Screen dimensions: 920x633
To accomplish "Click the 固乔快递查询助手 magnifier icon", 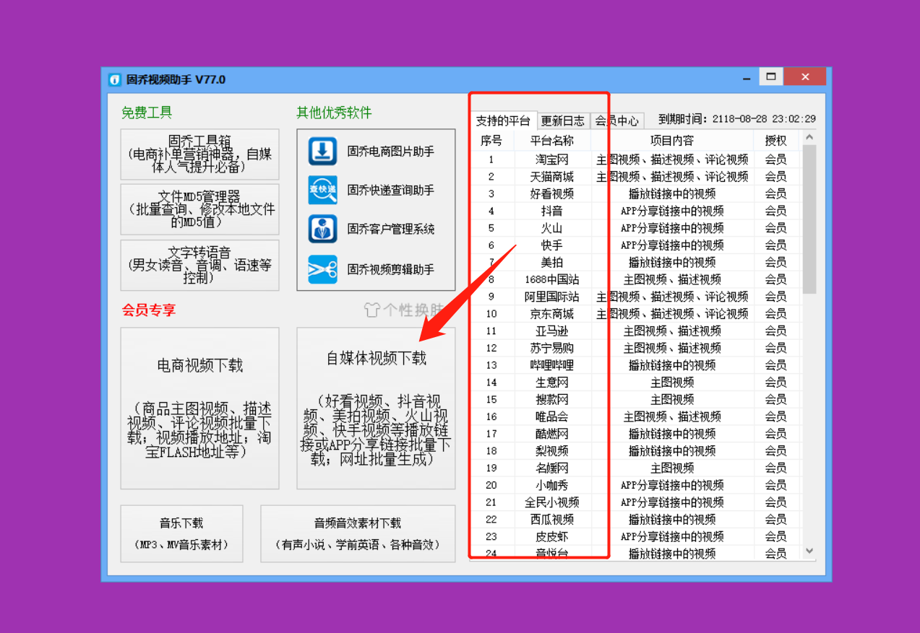I will tap(323, 190).
